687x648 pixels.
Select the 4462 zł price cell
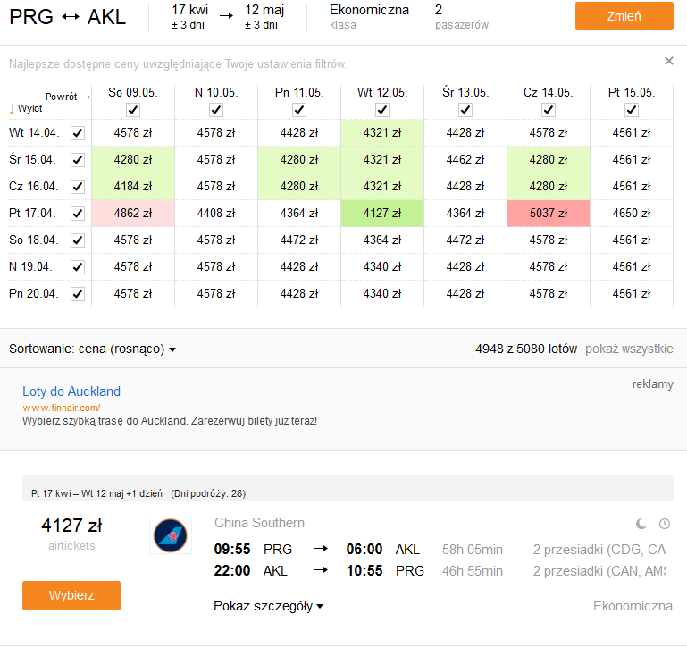[x=465, y=160]
